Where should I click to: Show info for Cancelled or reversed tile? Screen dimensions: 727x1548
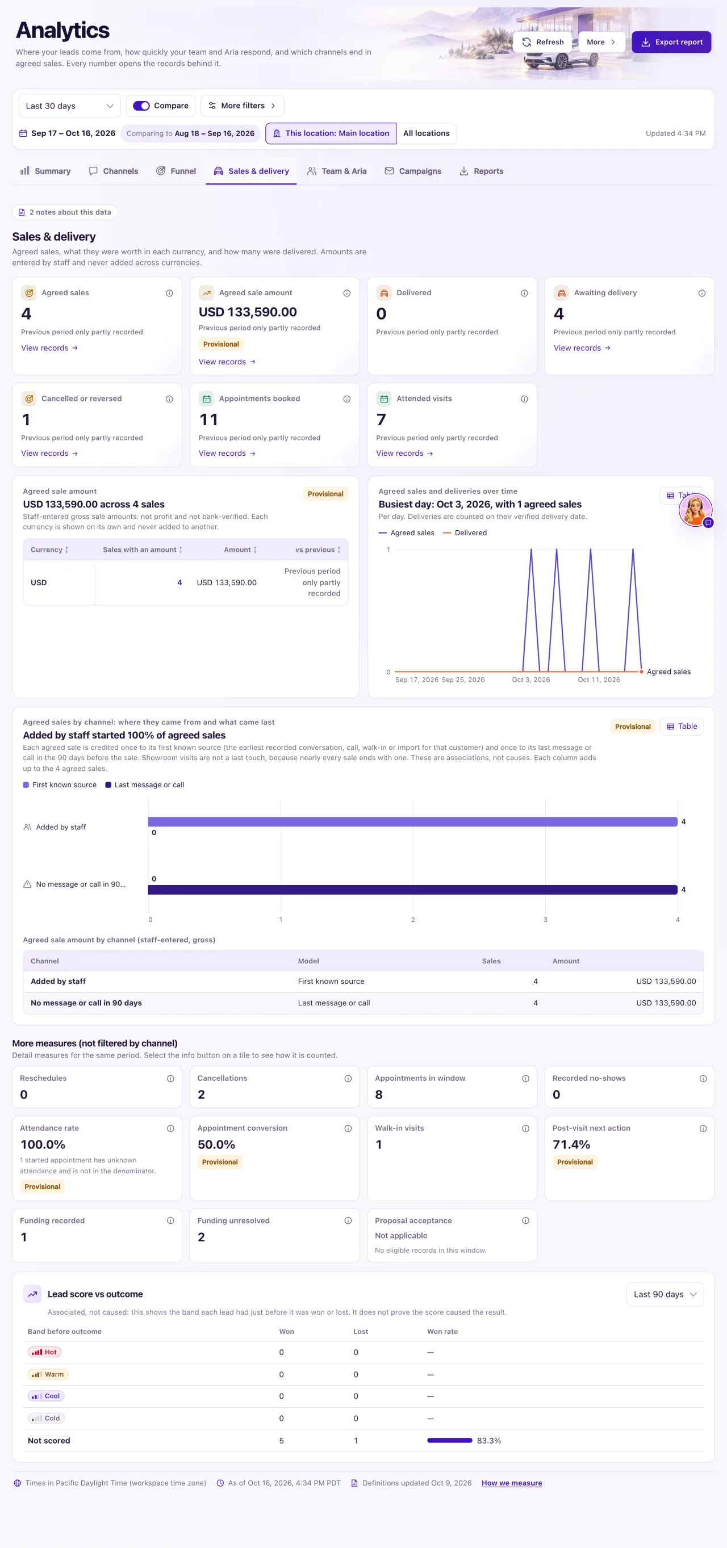169,399
